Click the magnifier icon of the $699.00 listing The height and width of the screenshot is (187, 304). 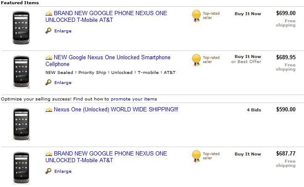pyautogui.click(x=48, y=31)
